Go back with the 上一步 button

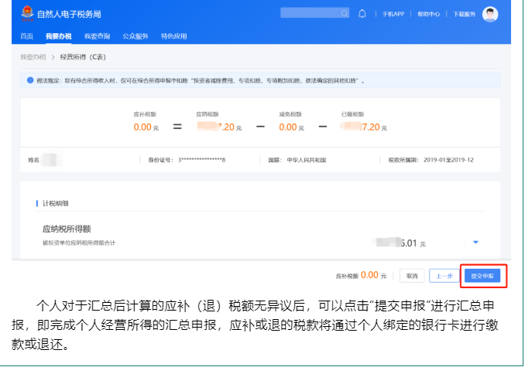tap(443, 275)
